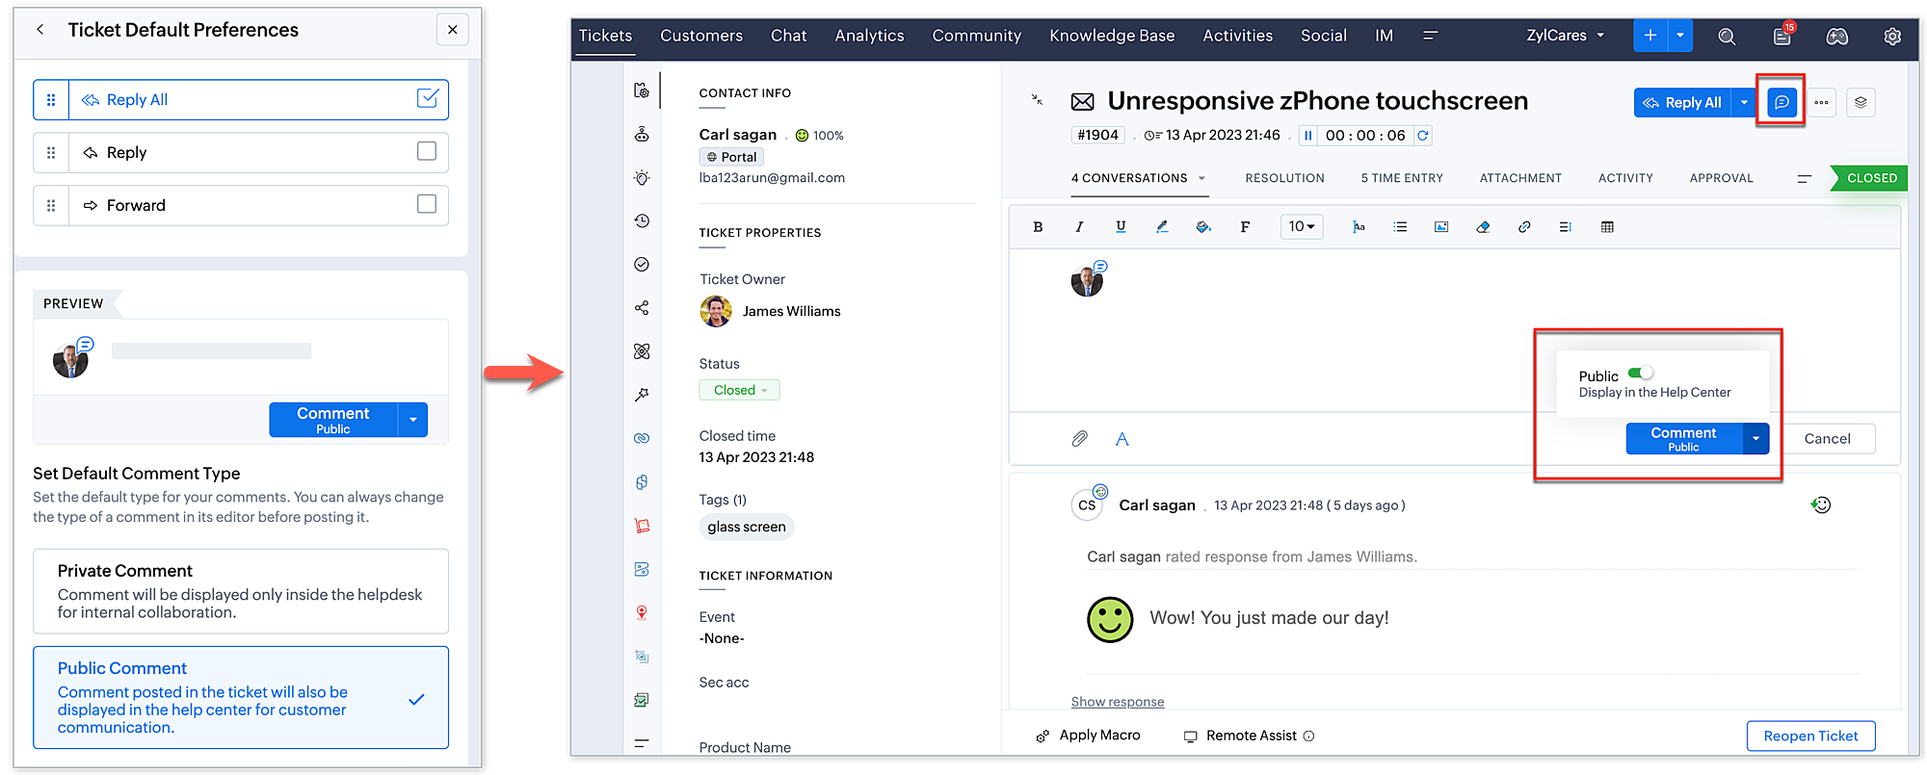The height and width of the screenshot is (775, 1927).
Task: Open the Activity tab
Action: coord(1625,178)
